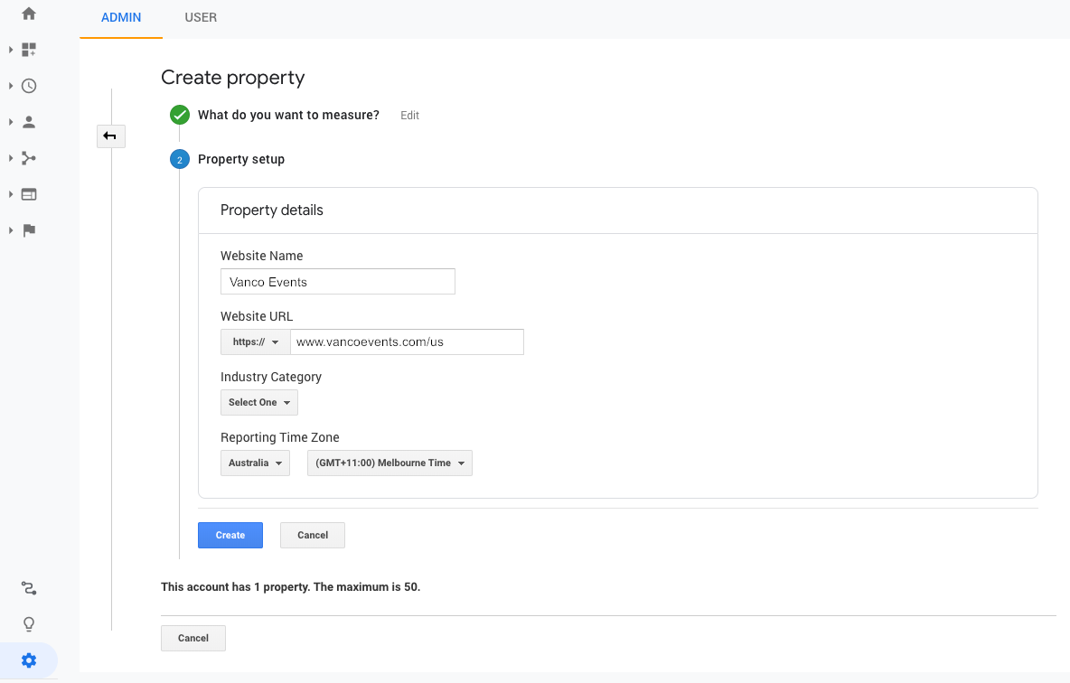Screen dimensions: 1070x683
Task: Open the Customization dashboard icon
Action: [29, 50]
